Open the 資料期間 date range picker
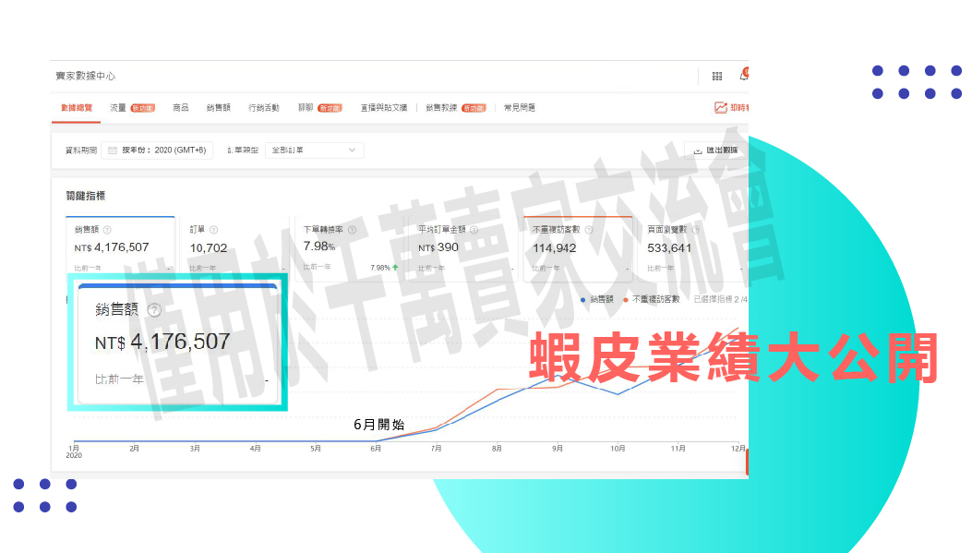The width and height of the screenshot is (972, 553). point(157,150)
